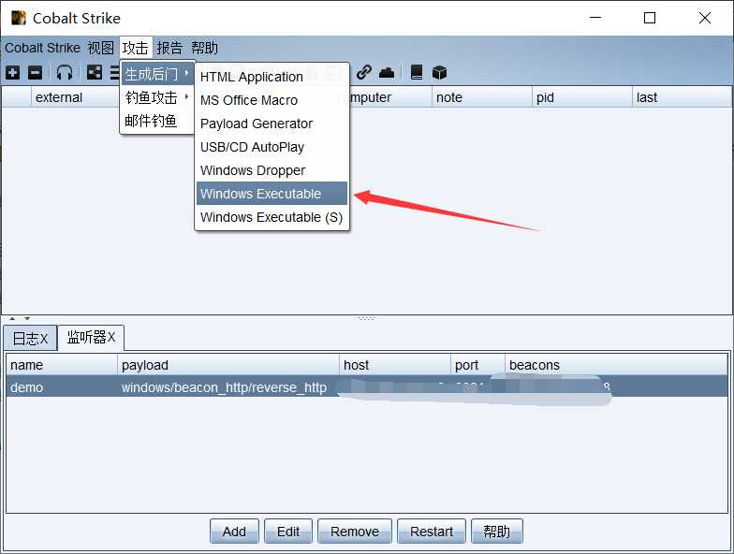Viewport: 734px width, 554px height.
Task: Click the minus disconnect toolbar icon
Action: click(36, 73)
